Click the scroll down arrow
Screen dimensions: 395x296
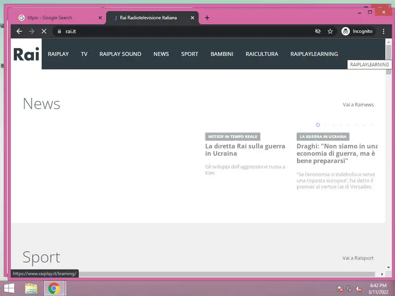388,267
